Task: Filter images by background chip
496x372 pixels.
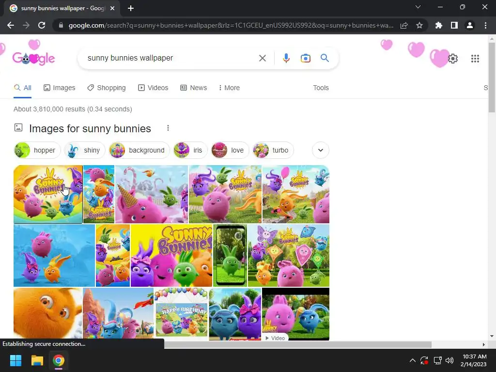Action: [139, 150]
